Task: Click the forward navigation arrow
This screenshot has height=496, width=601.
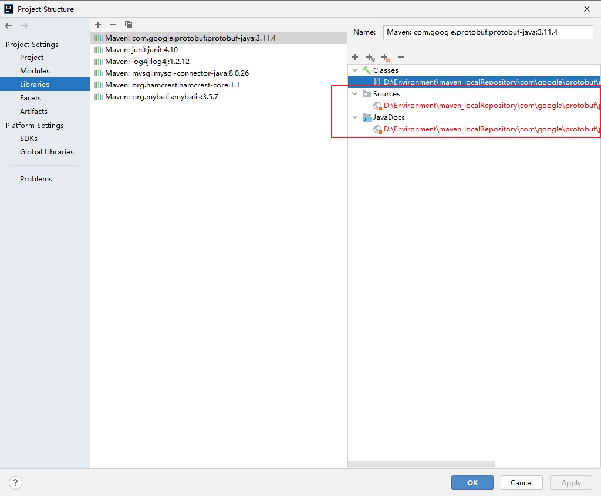Action: [24, 26]
